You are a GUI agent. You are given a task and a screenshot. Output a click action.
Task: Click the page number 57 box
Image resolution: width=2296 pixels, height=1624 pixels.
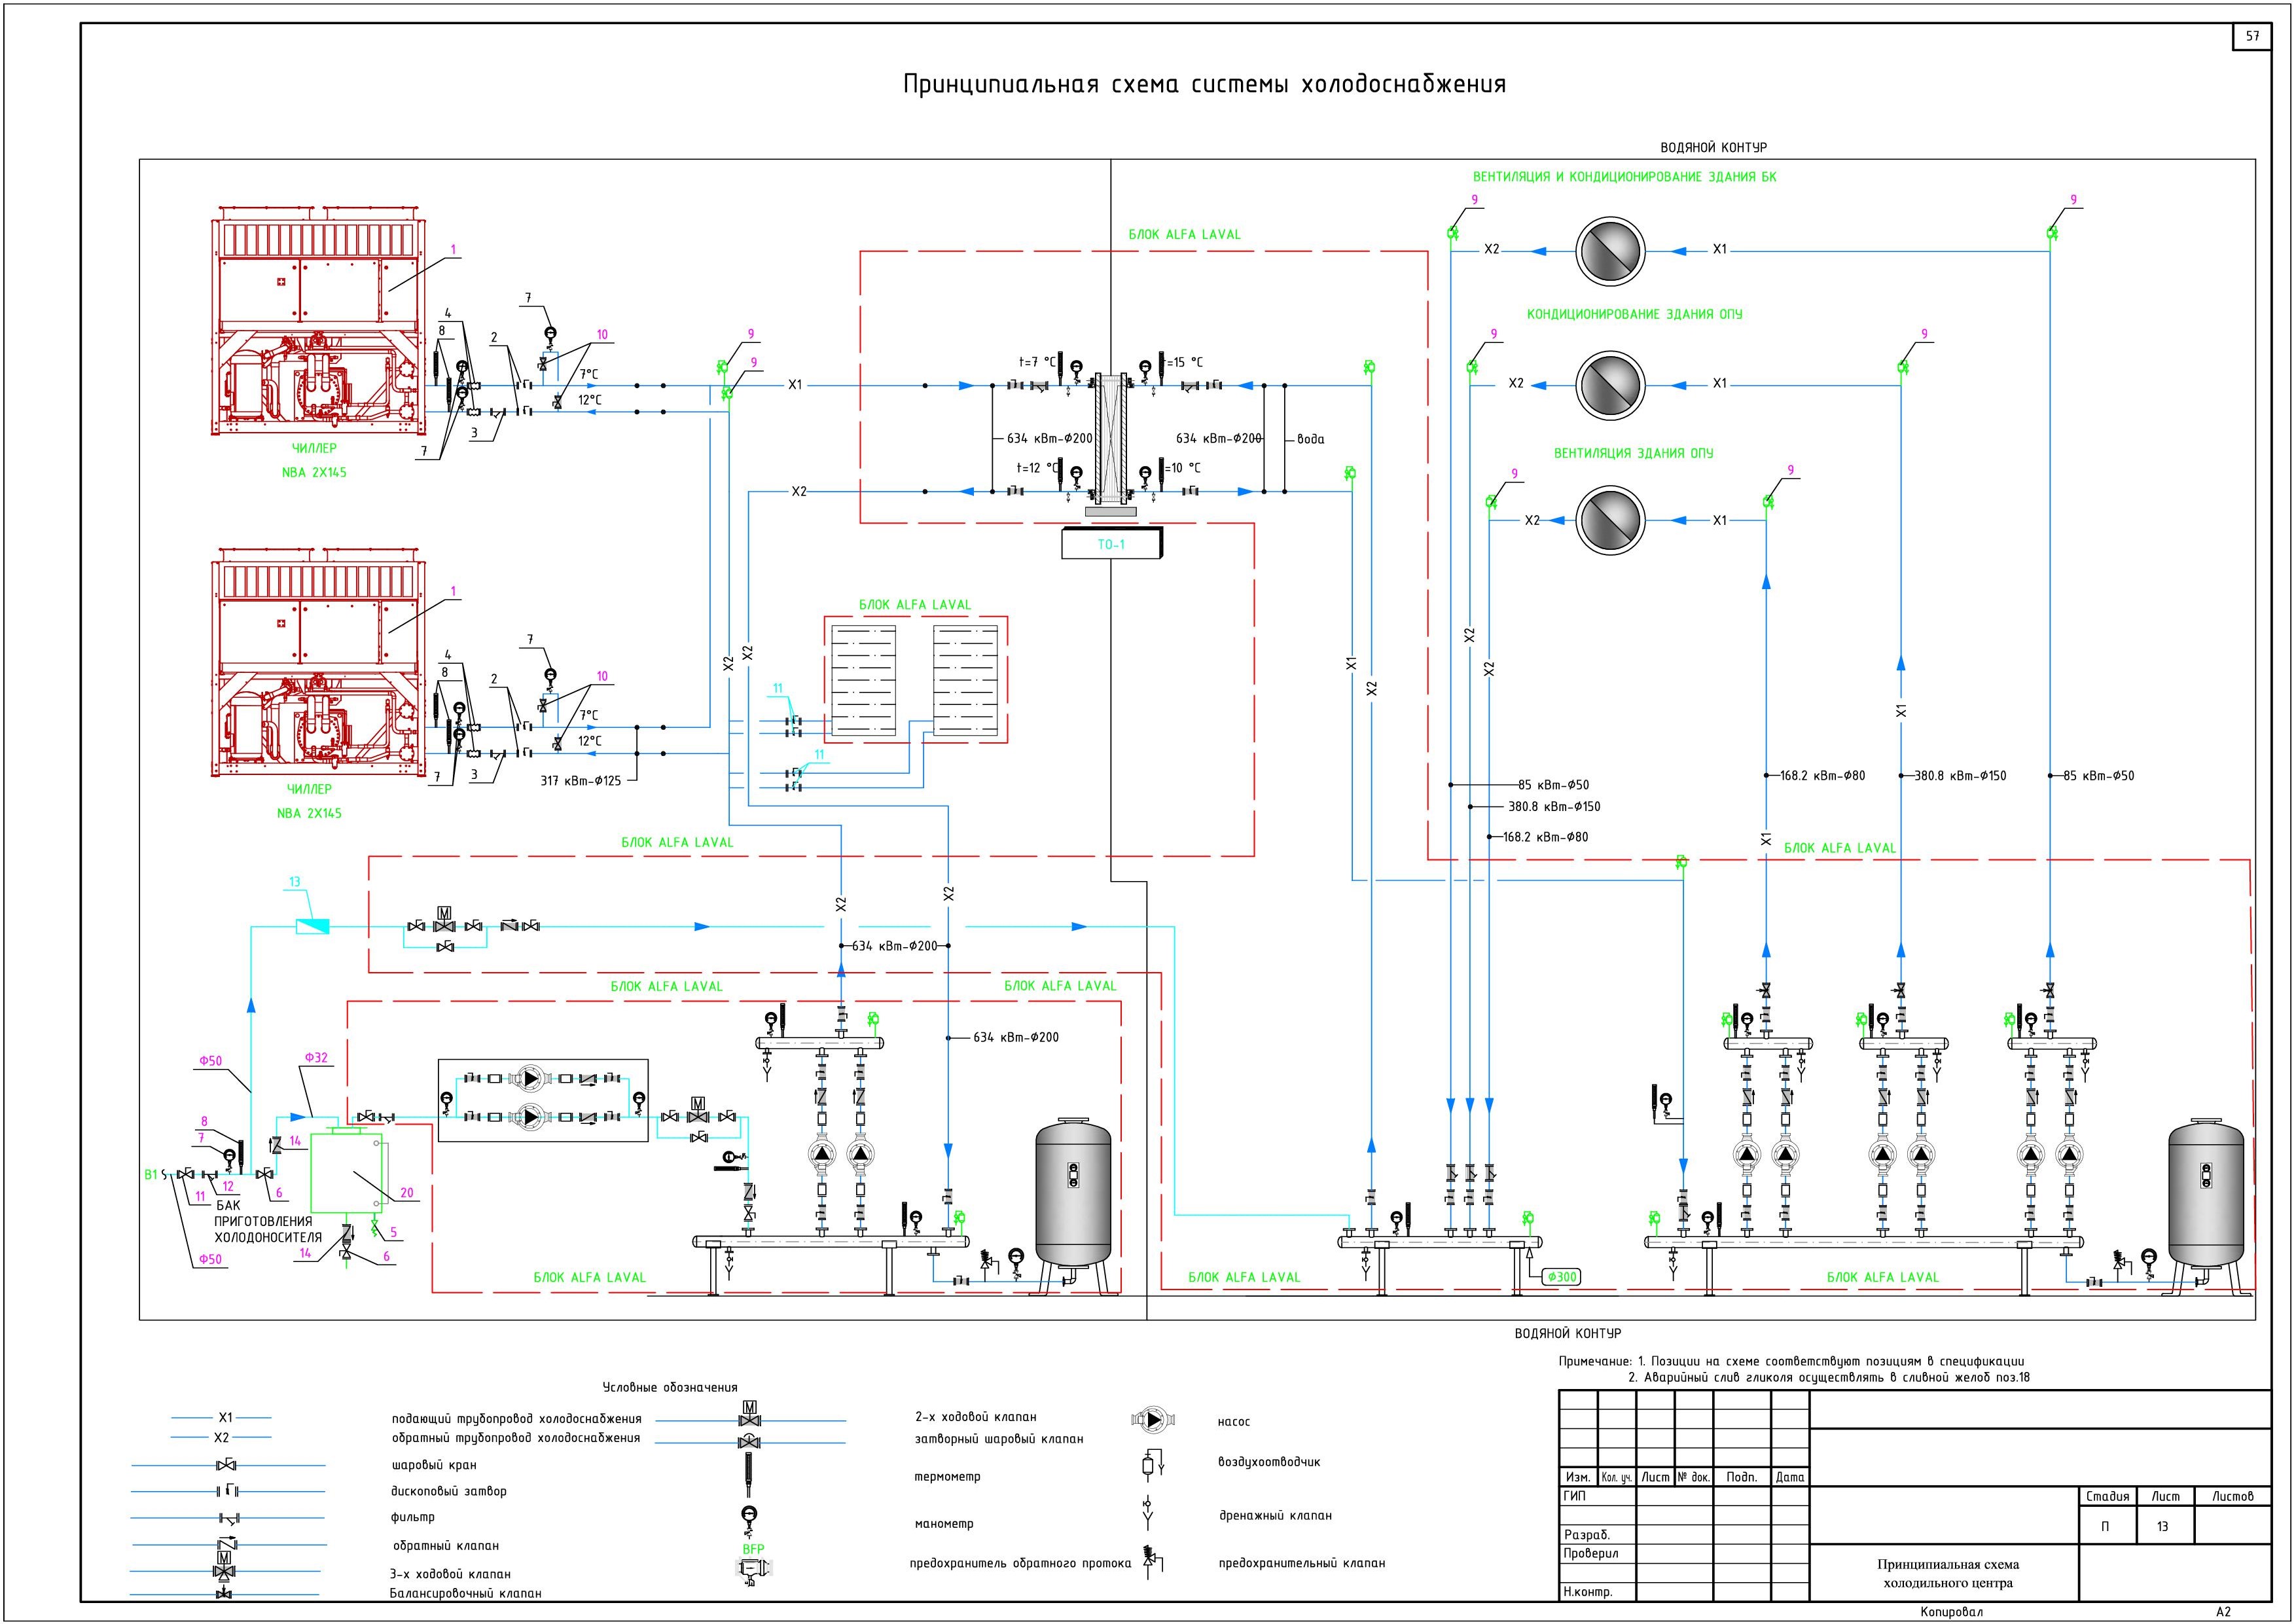(x=2253, y=37)
